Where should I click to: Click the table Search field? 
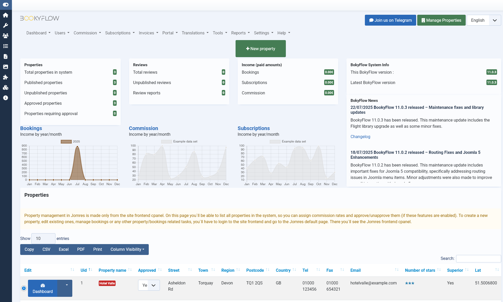[478, 258]
